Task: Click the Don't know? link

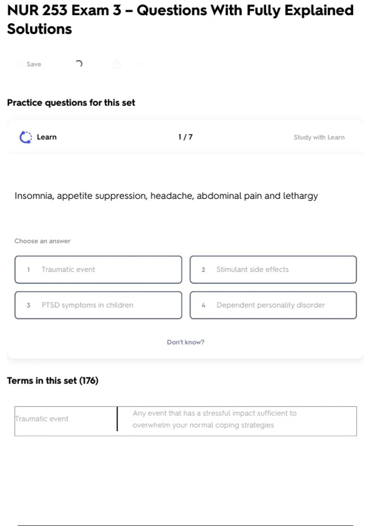Action: (185, 342)
